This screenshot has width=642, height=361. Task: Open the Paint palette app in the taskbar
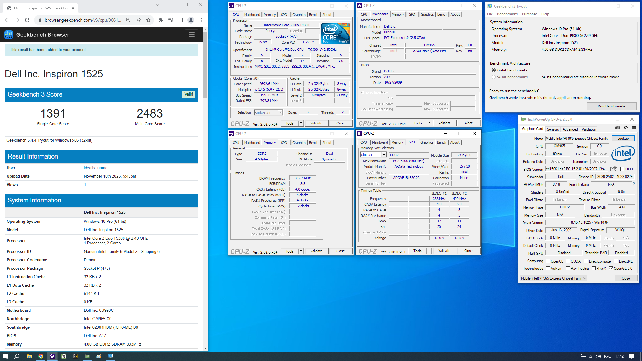point(99,356)
